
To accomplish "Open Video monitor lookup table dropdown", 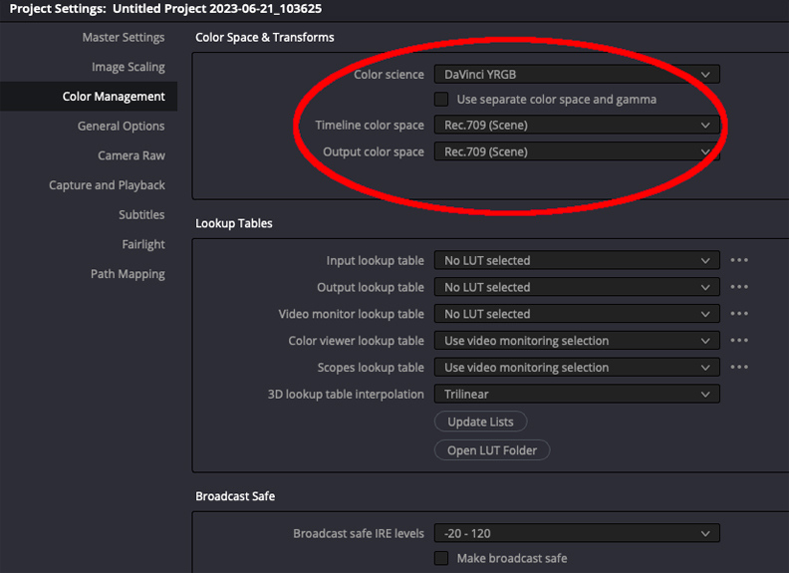I will pos(577,314).
